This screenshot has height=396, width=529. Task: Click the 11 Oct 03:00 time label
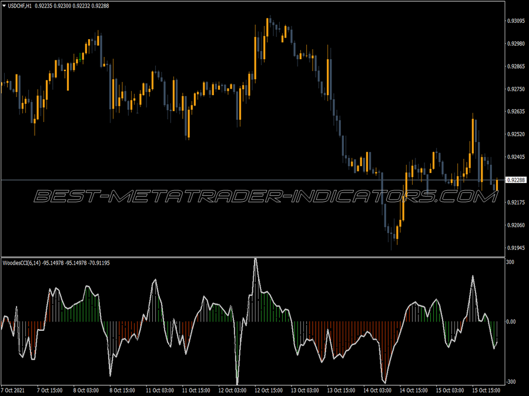pyautogui.click(x=159, y=391)
